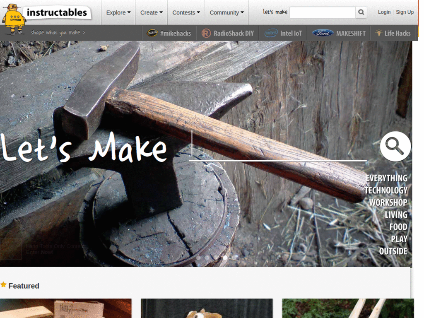
Task: Open the Intel IoT channel link
Action: coord(283,33)
